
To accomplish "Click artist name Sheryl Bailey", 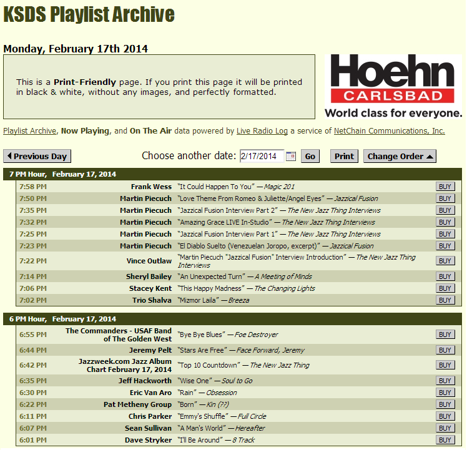I will tap(149, 276).
